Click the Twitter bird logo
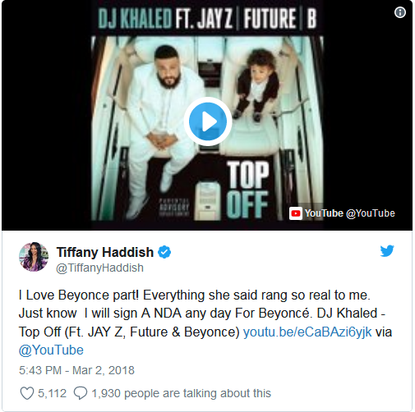This screenshot has width=415, height=412. (x=387, y=250)
